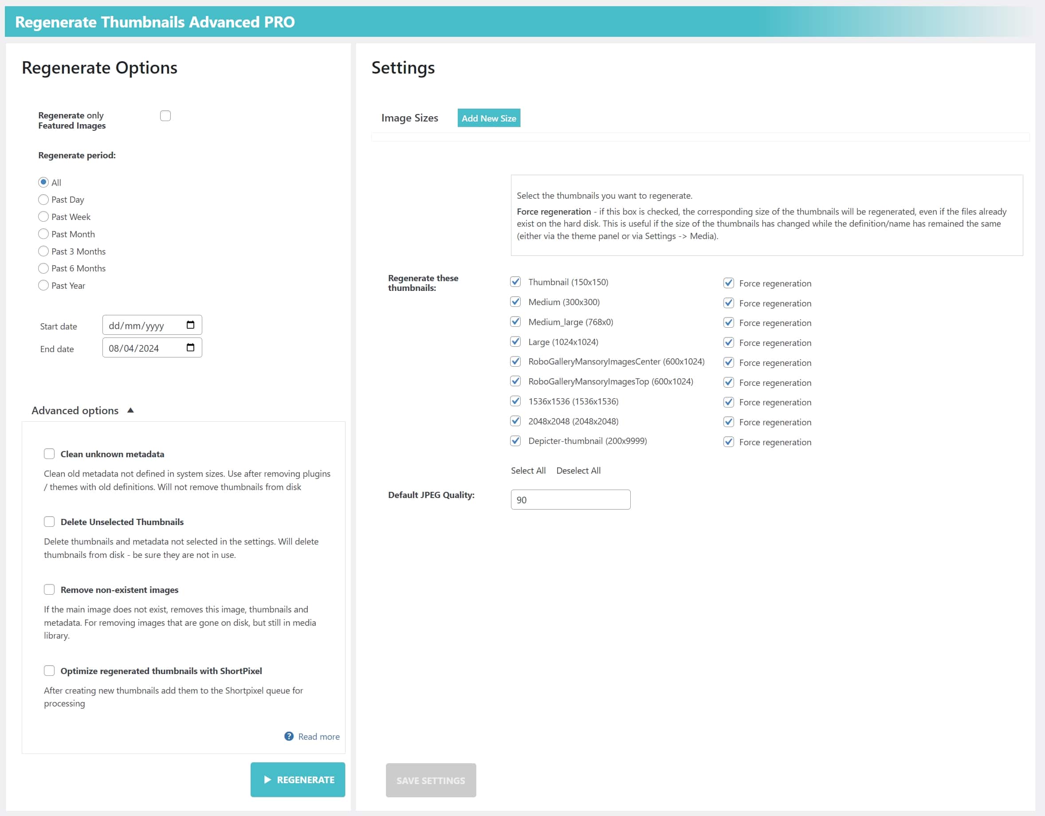Tick Optimize regenerated thumbnails with ShortPixel

tap(49, 671)
